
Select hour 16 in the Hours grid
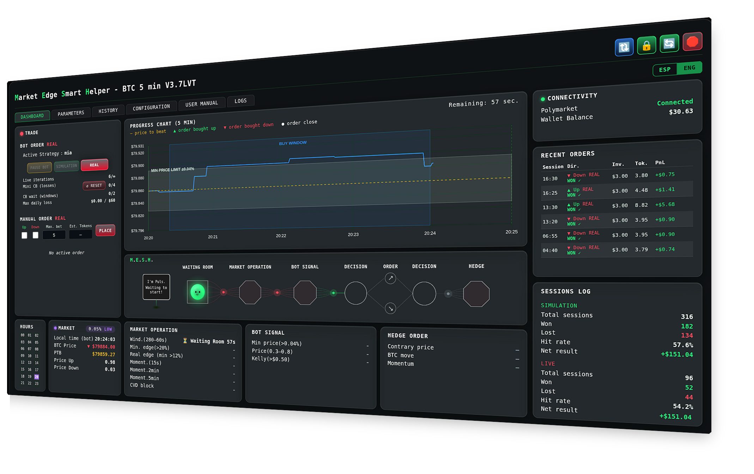click(30, 370)
